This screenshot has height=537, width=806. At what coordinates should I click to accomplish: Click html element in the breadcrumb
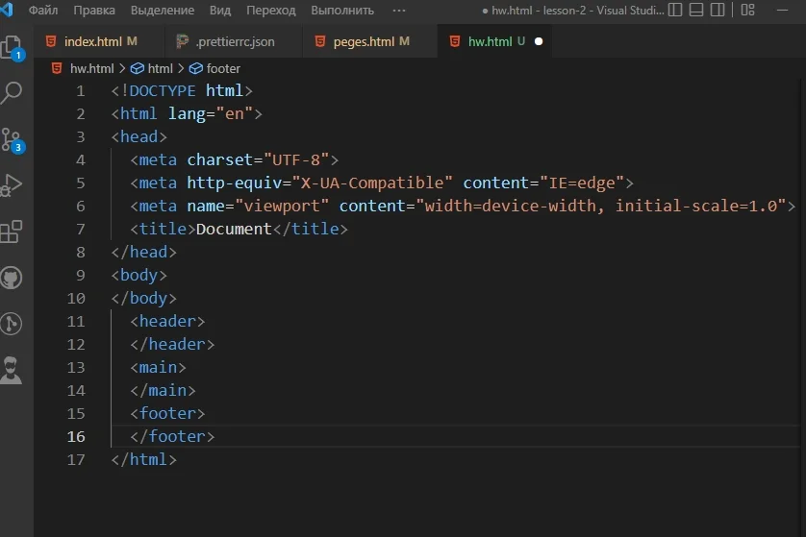coord(160,68)
